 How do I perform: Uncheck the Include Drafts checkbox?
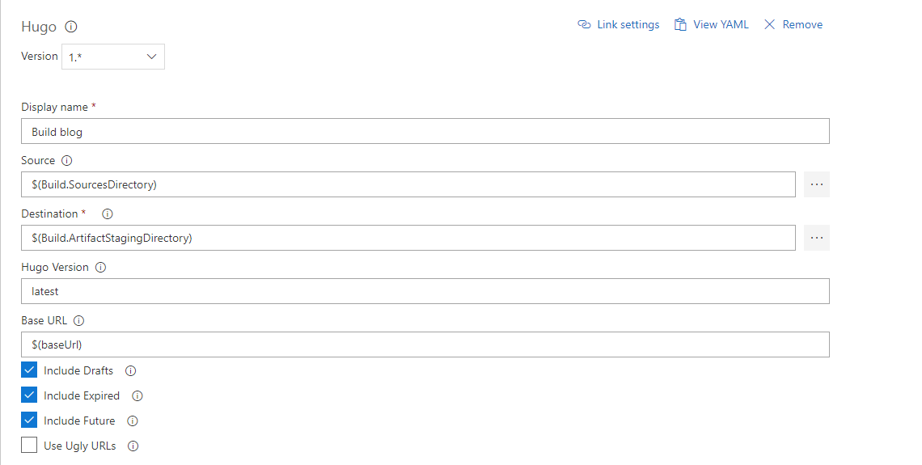[29, 370]
